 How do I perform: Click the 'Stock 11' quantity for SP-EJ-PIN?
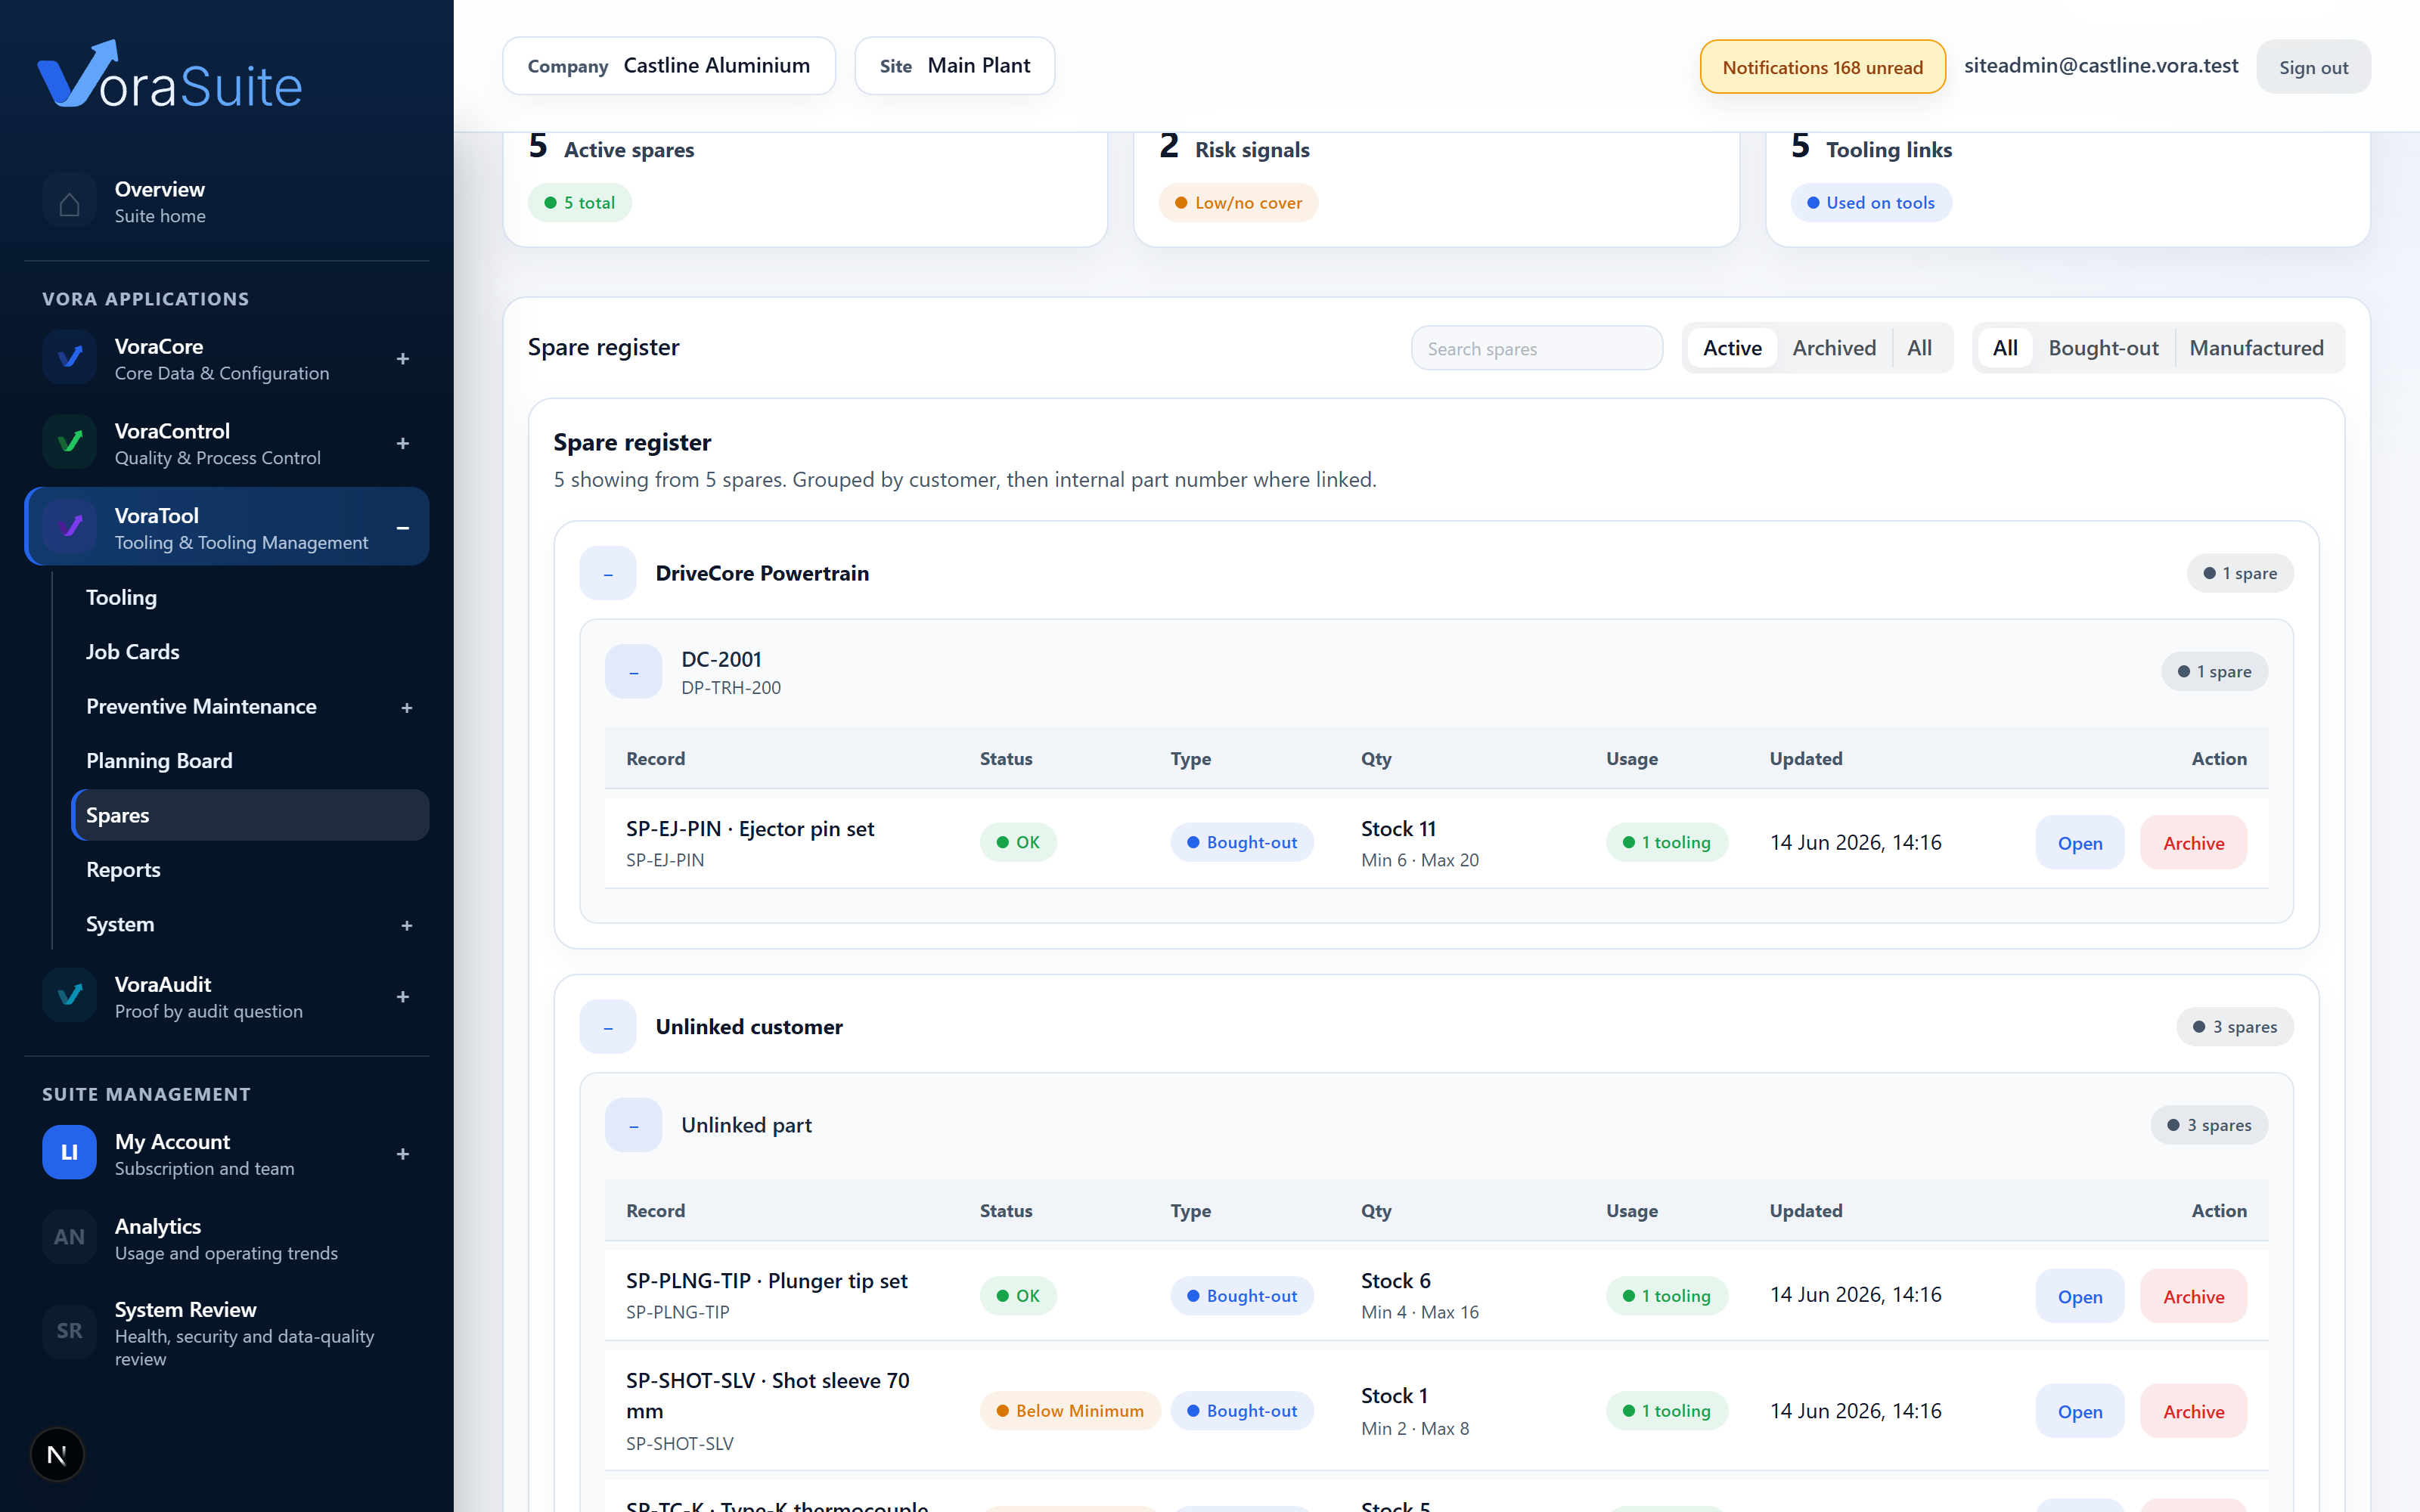click(x=1398, y=829)
